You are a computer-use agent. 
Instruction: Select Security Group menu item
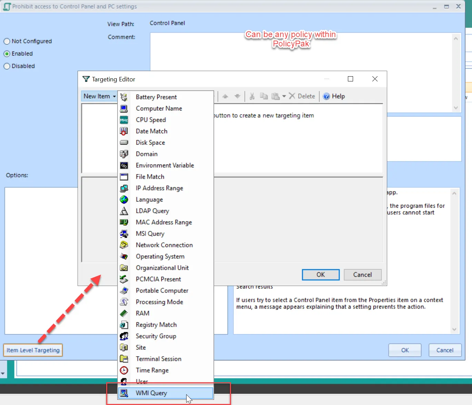(156, 336)
